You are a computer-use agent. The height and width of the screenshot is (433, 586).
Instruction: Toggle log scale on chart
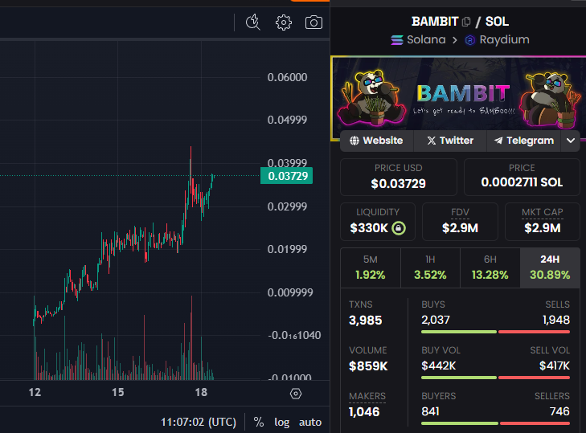coord(282,423)
